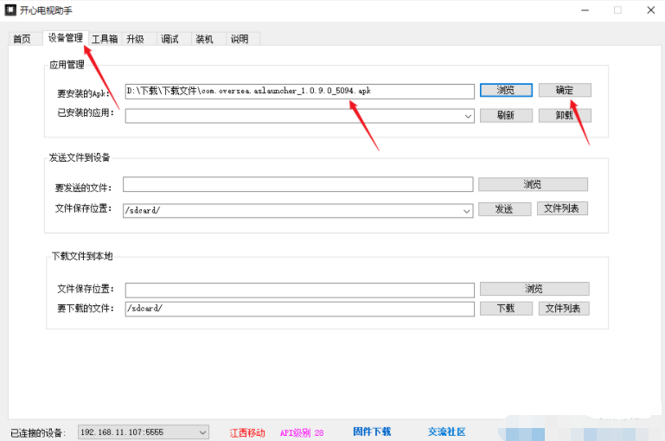This screenshot has width=665, height=441.
Task: Click the 要发送的文件 input field
Action: pyautogui.click(x=297, y=184)
